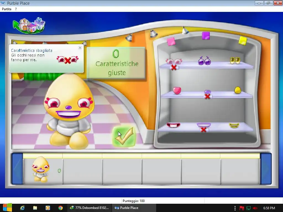Click the Purble Place home village icon
Screen dimensions: 283x212
tap(29, 26)
